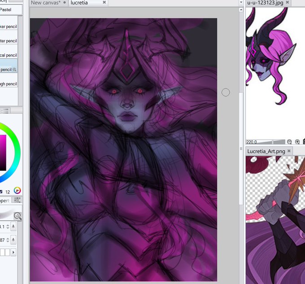Open sub tool detail wrench icon
This screenshot has height=284, width=305.
tap(17, 216)
